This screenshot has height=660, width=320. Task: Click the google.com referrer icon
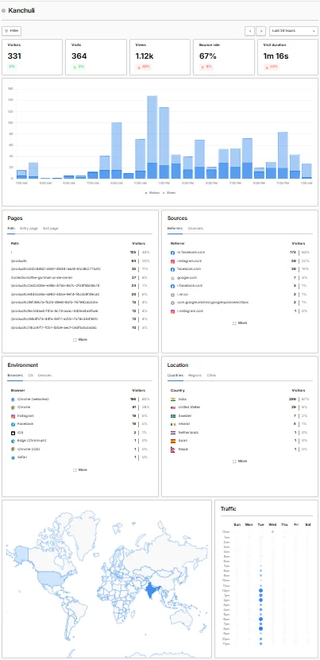point(172,278)
